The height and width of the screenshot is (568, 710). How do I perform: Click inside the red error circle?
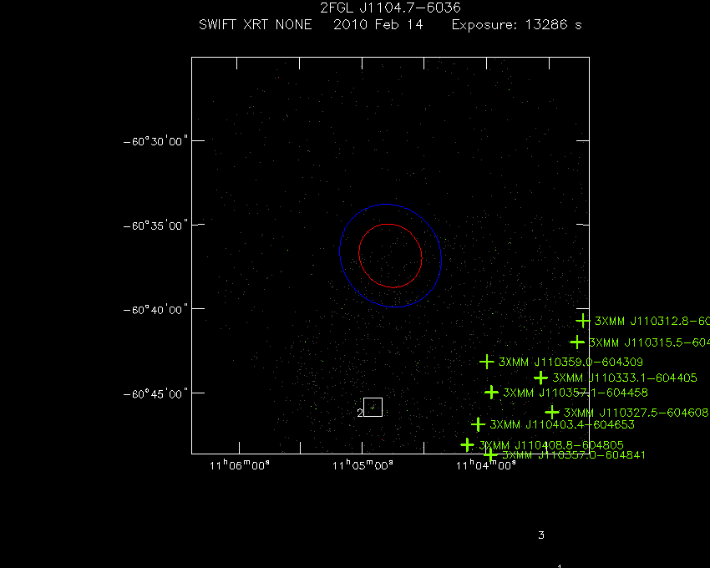[x=390, y=256]
